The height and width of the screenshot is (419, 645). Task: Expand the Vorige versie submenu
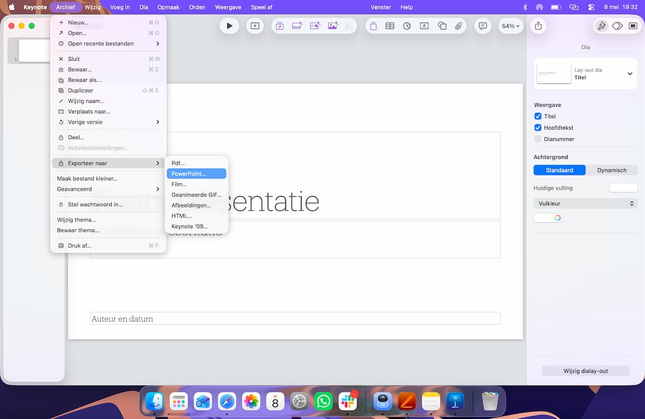pos(109,122)
